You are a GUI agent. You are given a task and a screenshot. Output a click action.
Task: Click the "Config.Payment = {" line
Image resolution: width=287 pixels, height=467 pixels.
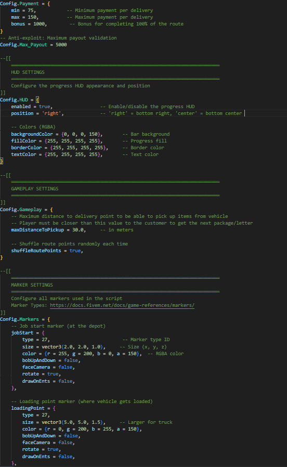pos(25,4)
